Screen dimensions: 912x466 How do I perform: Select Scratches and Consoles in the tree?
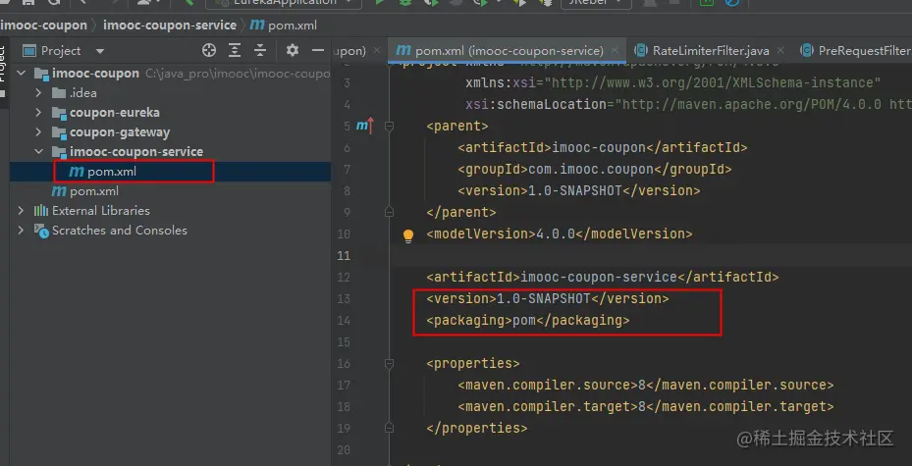tap(170, 231)
